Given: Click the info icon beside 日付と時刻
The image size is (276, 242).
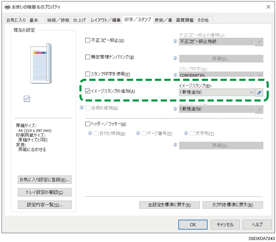Looking at the screenshot, I should [90, 133].
